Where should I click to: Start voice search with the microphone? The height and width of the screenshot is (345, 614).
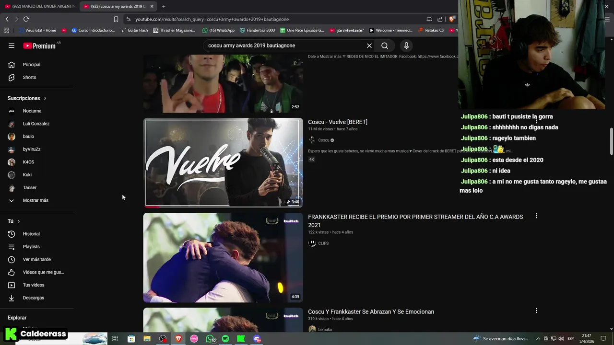click(x=406, y=46)
